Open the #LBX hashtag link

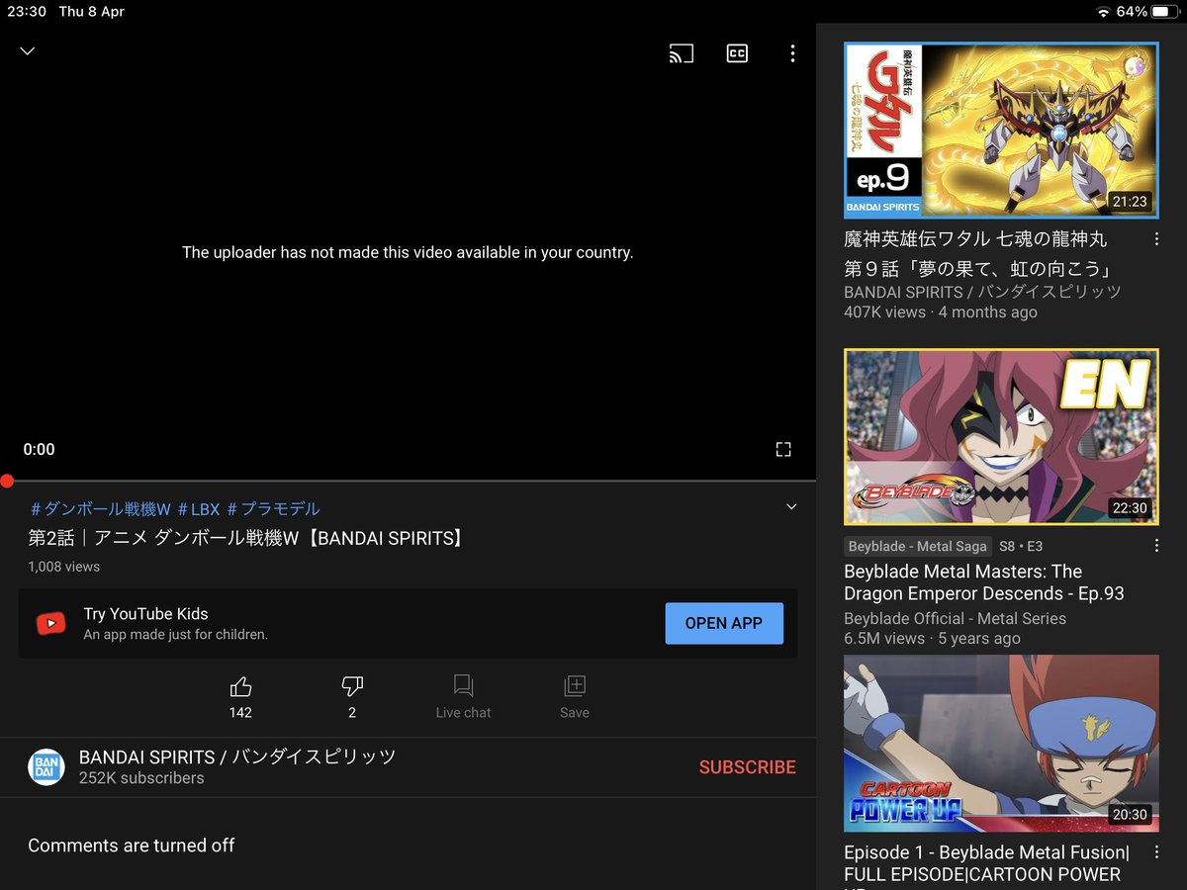click(x=199, y=509)
